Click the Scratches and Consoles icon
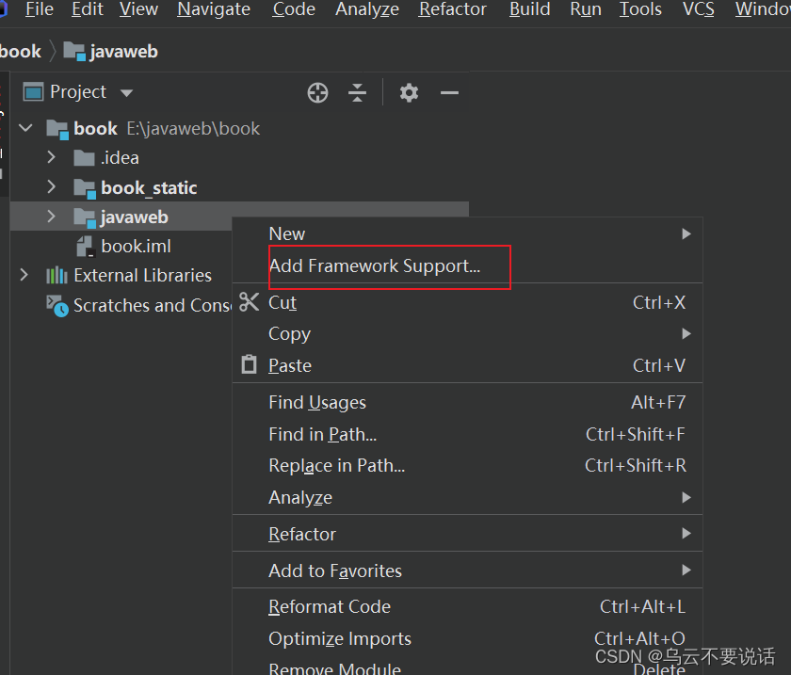The width and height of the screenshot is (791, 675). [x=57, y=306]
